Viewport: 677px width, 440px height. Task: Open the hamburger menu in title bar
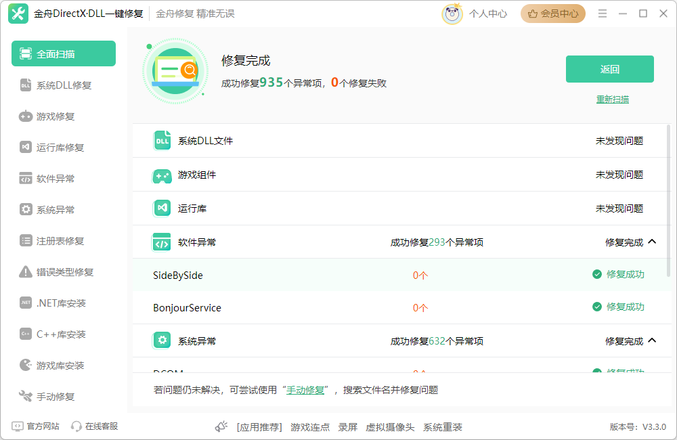point(603,14)
